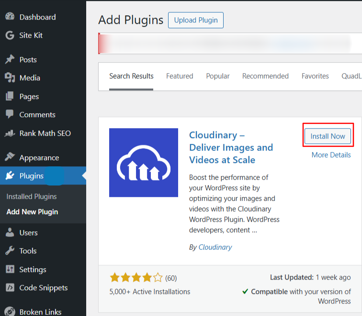The width and height of the screenshot is (362, 316).
Task: Click the Last Updated 1 week ago text
Action: click(x=310, y=277)
